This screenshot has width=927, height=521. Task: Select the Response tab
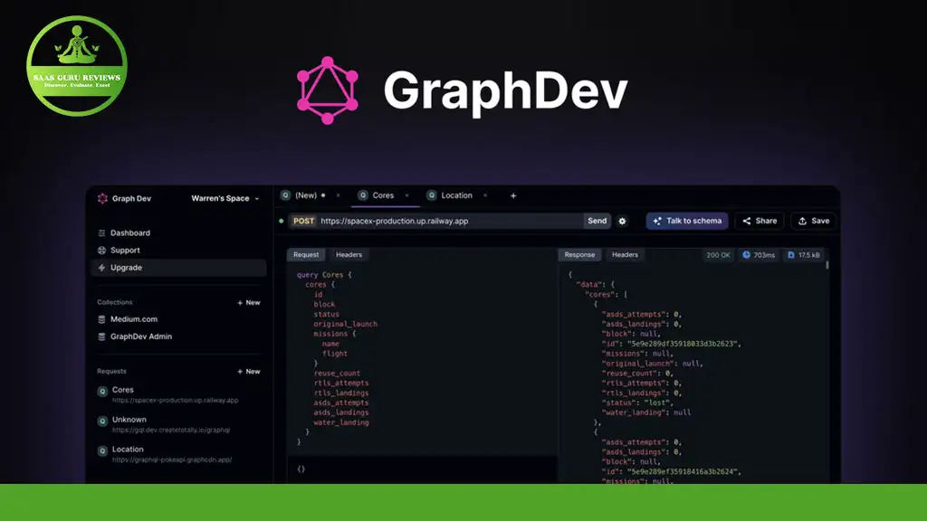579,254
